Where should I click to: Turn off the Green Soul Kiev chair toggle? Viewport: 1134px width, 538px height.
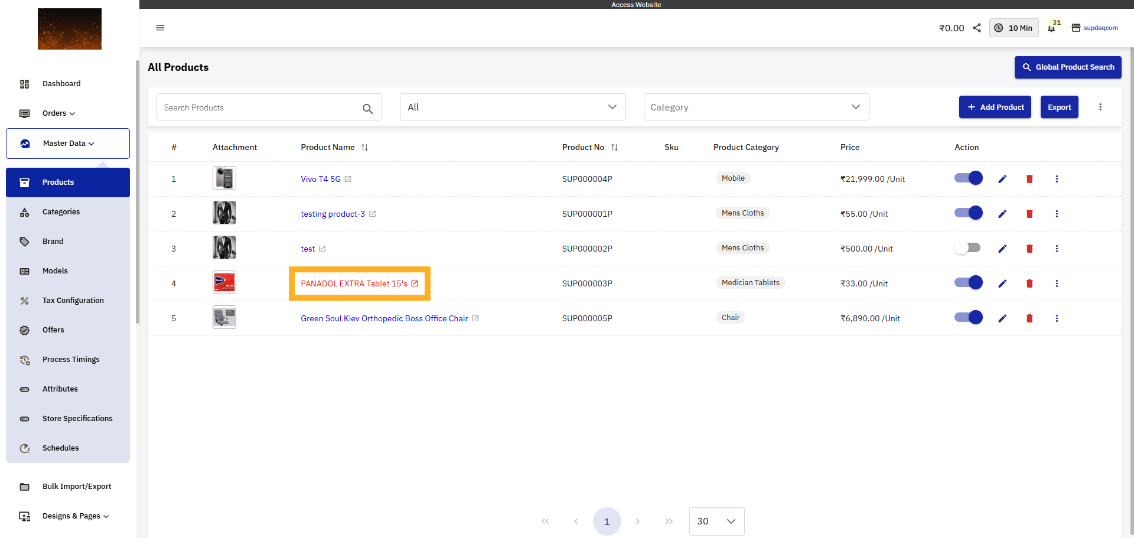[968, 317]
